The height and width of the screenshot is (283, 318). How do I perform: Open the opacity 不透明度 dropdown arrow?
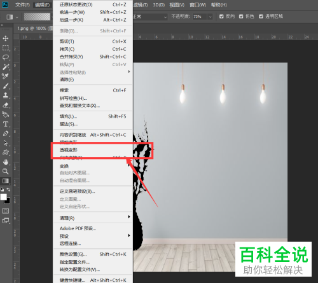click(x=210, y=17)
